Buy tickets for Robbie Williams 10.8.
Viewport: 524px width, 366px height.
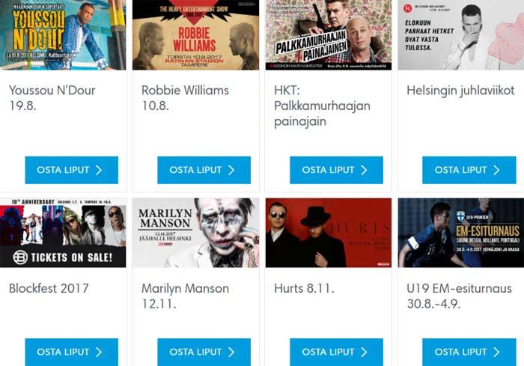point(204,170)
